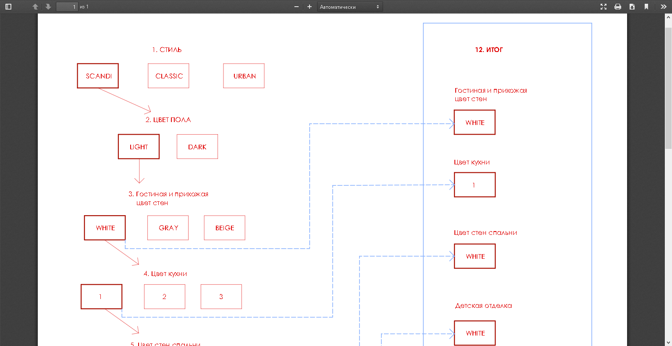The image size is (672, 346).
Task: Select the SCANDI style box
Action: click(98, 76)
